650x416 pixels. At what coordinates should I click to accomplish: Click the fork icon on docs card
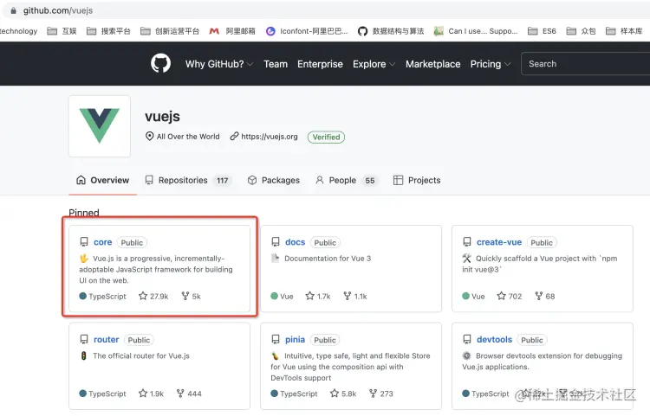(x=348, y=296)
